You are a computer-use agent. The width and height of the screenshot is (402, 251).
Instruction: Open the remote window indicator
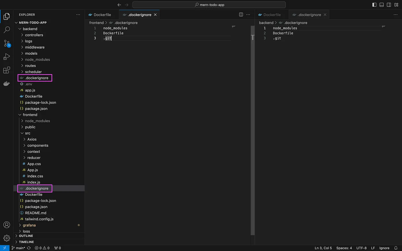[x=5, y=248]
